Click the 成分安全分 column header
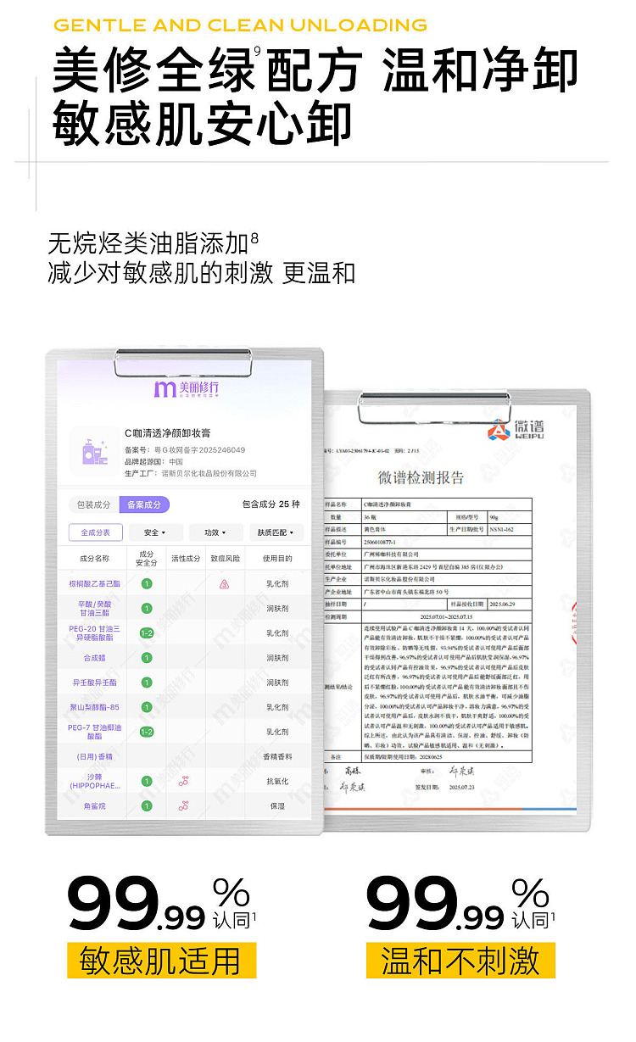Image resolution: width=636 pixels, height=1042 pixels. coord(147,559)
